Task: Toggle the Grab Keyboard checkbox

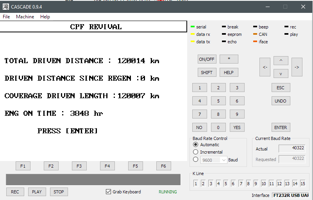Action: click(x=109, y=192)
